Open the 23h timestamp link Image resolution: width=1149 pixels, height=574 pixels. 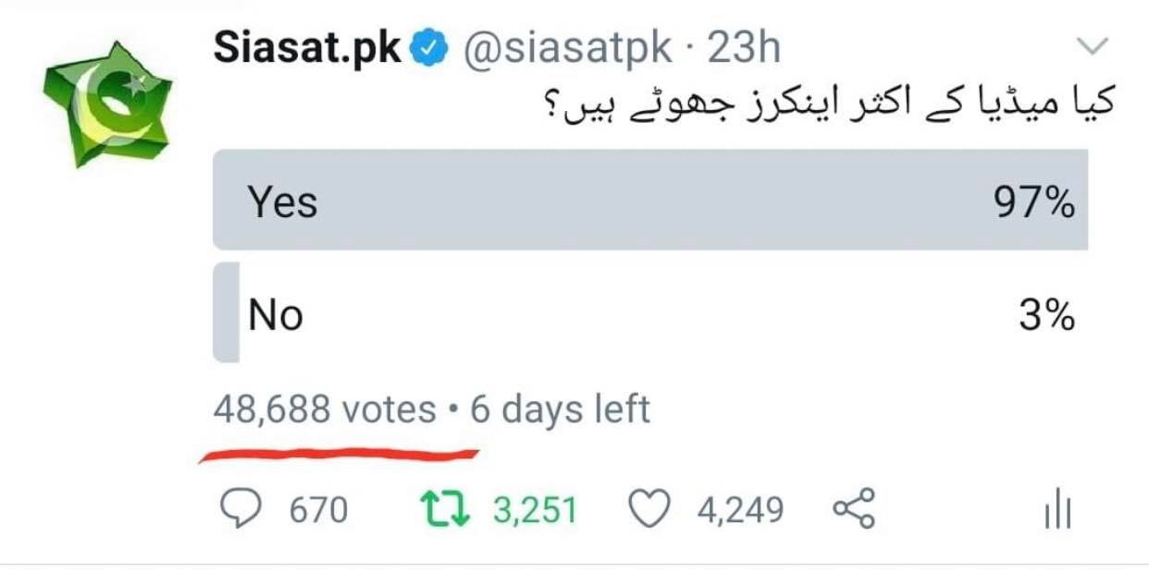[744, 48]
